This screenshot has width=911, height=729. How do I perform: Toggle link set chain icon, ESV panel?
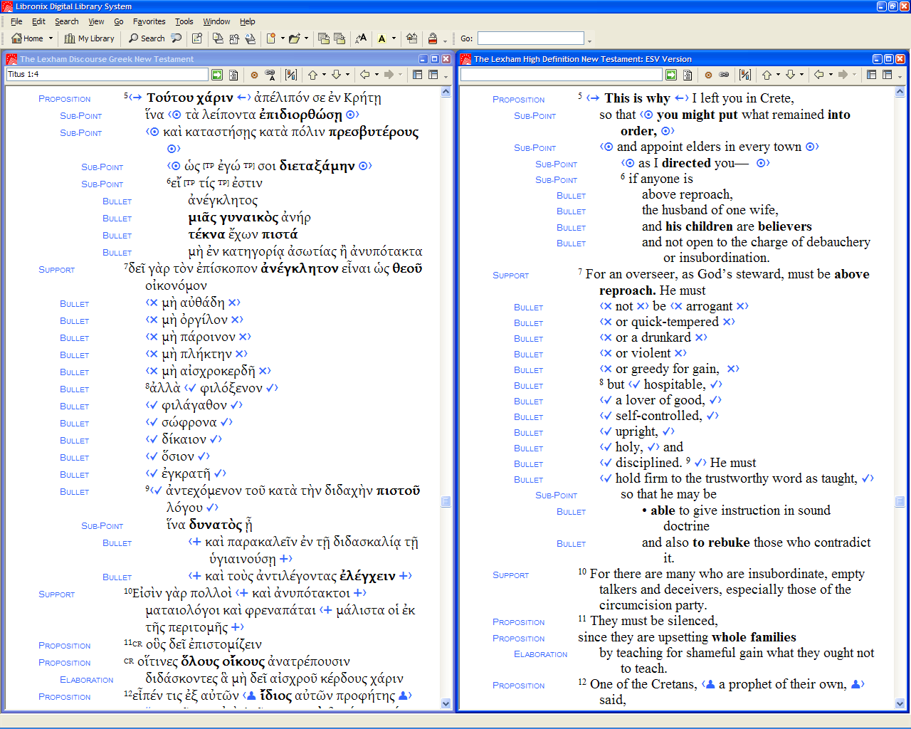pos(725,74)
